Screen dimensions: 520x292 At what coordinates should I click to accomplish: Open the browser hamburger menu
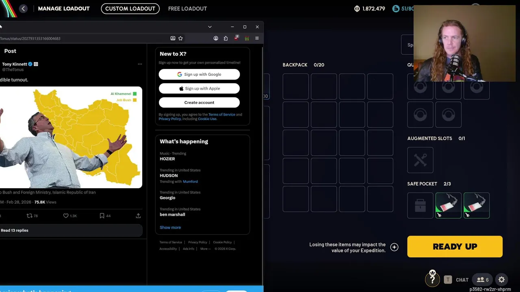click(x=257, y=38)
